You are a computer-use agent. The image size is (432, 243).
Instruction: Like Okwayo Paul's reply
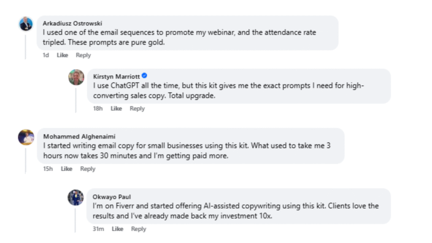pos(117,229)
